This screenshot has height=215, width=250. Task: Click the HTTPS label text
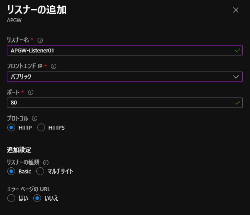(x=56, y=128)
